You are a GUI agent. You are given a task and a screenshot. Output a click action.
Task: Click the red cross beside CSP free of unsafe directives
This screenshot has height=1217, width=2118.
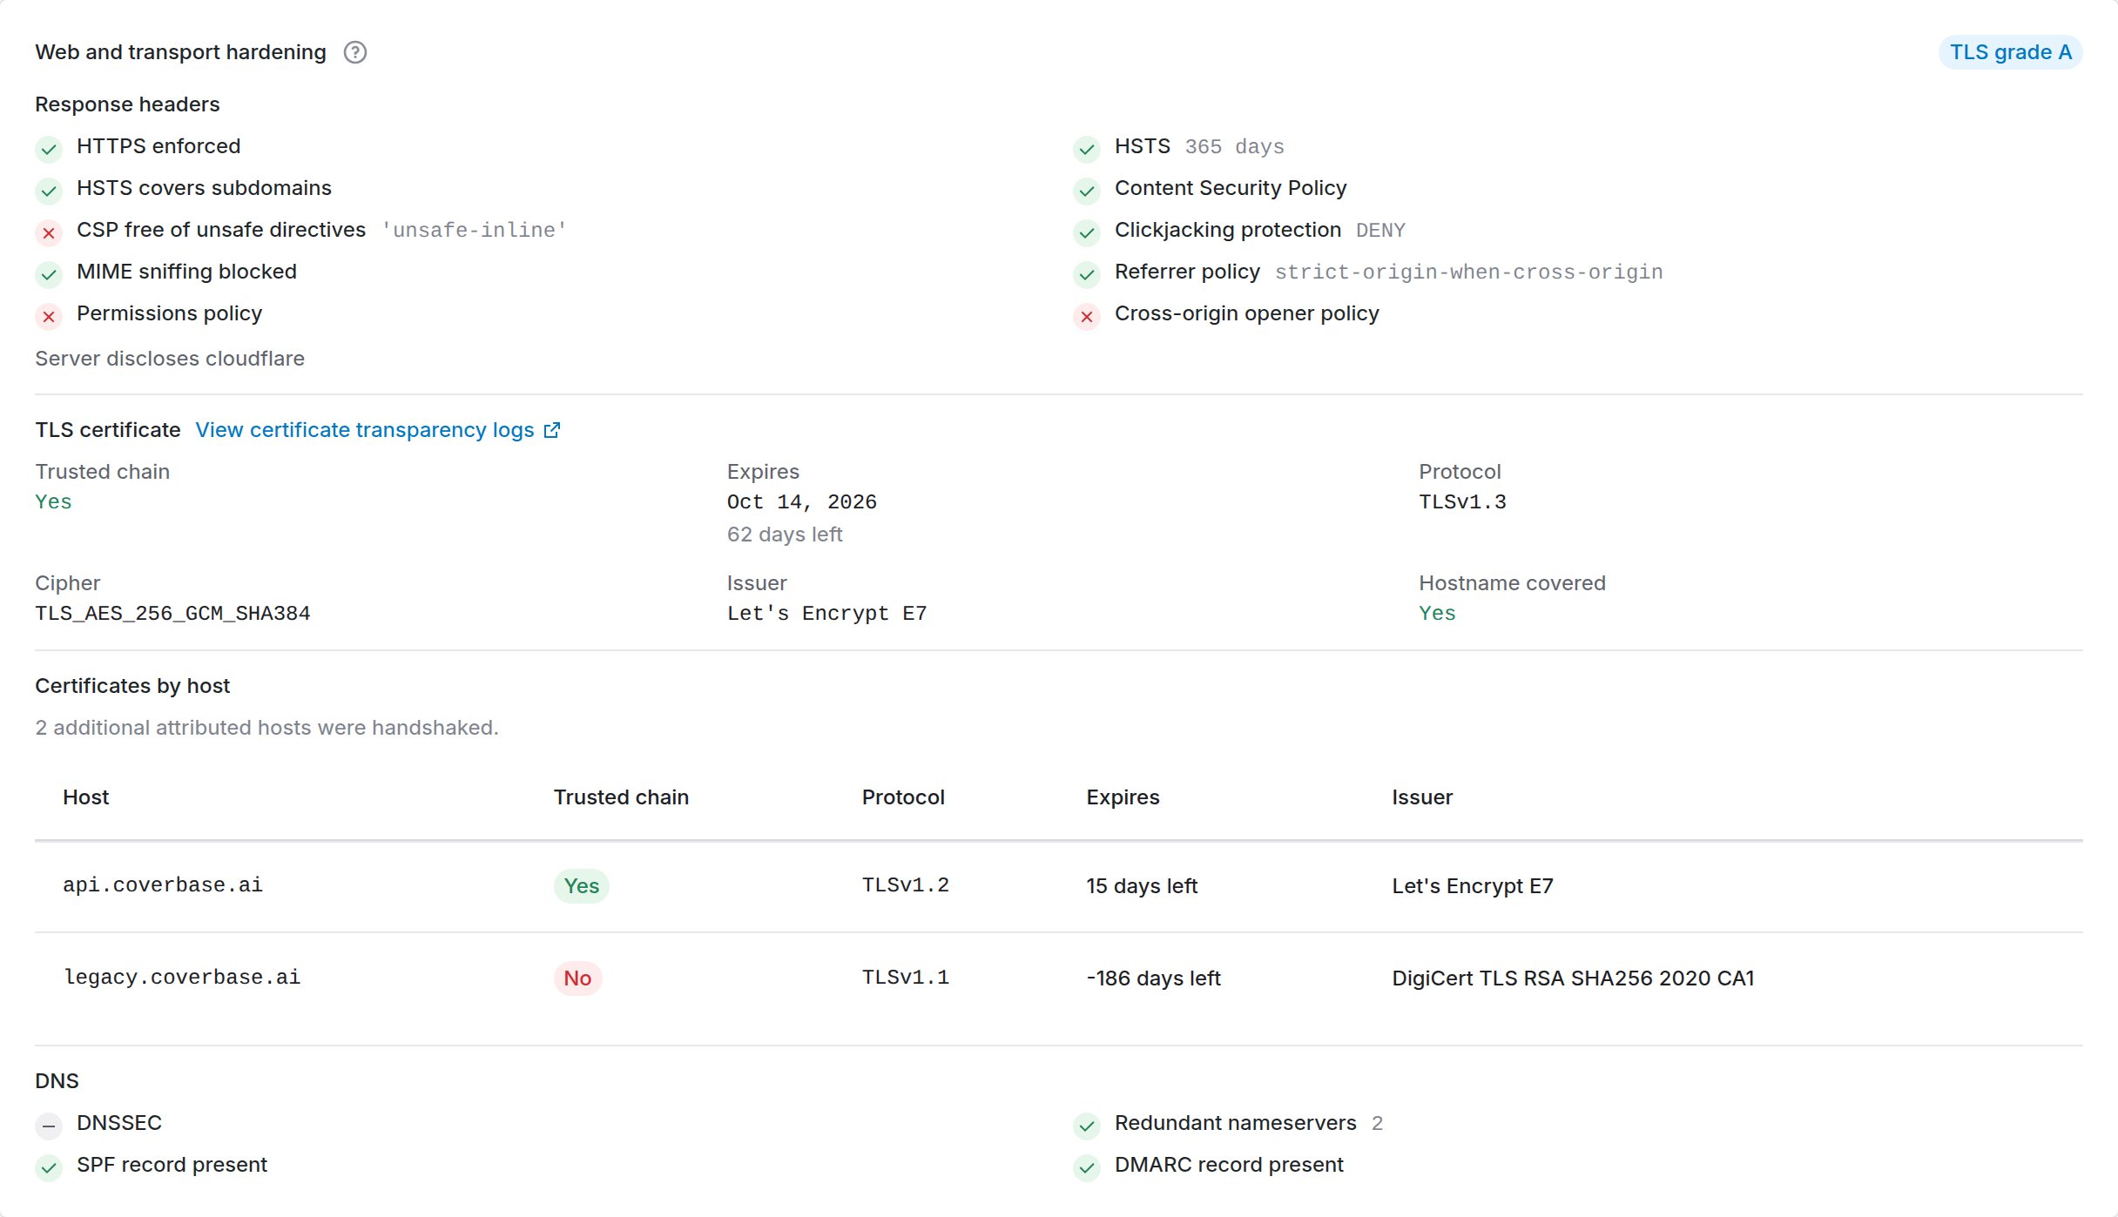pyautogui.click(x=49, y=232)
